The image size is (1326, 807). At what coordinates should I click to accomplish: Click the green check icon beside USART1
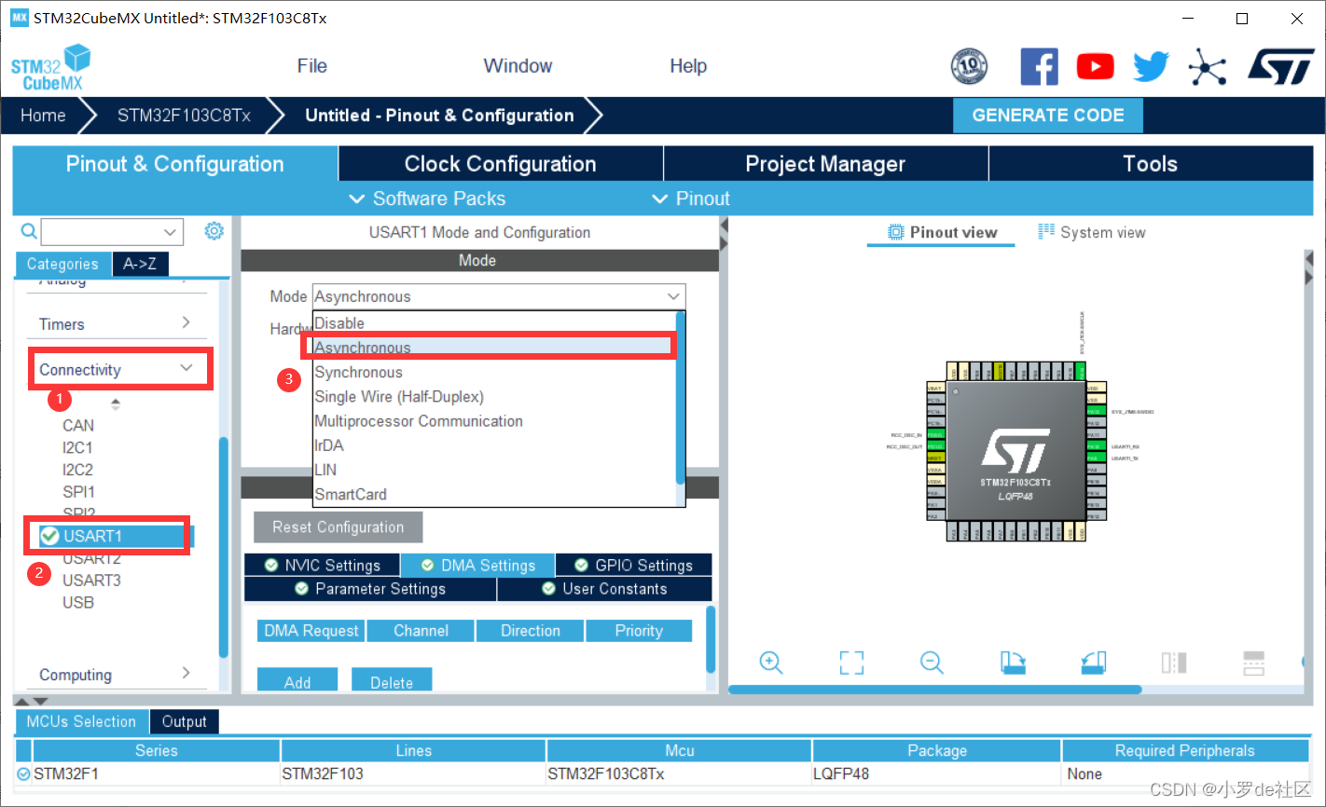[50, 536]
